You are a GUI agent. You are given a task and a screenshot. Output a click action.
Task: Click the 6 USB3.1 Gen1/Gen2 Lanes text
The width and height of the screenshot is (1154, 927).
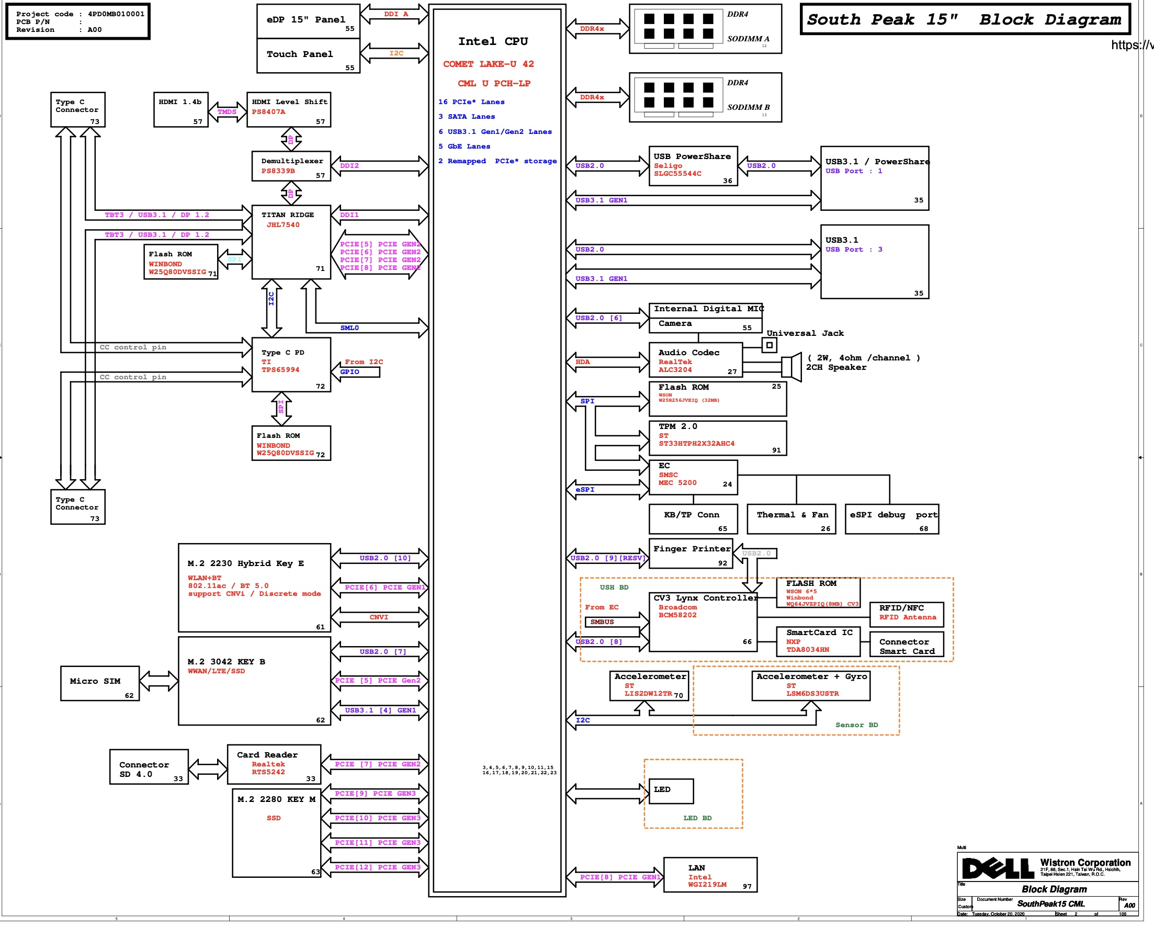495,132
